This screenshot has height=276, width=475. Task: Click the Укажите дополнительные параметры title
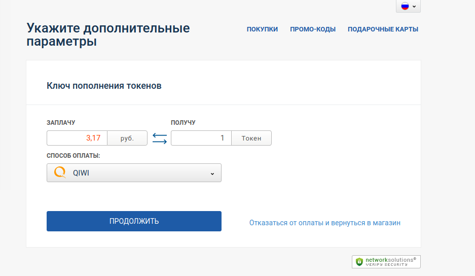tap(108, 34)
